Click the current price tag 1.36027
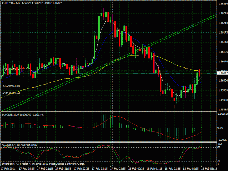 point(223,73)
